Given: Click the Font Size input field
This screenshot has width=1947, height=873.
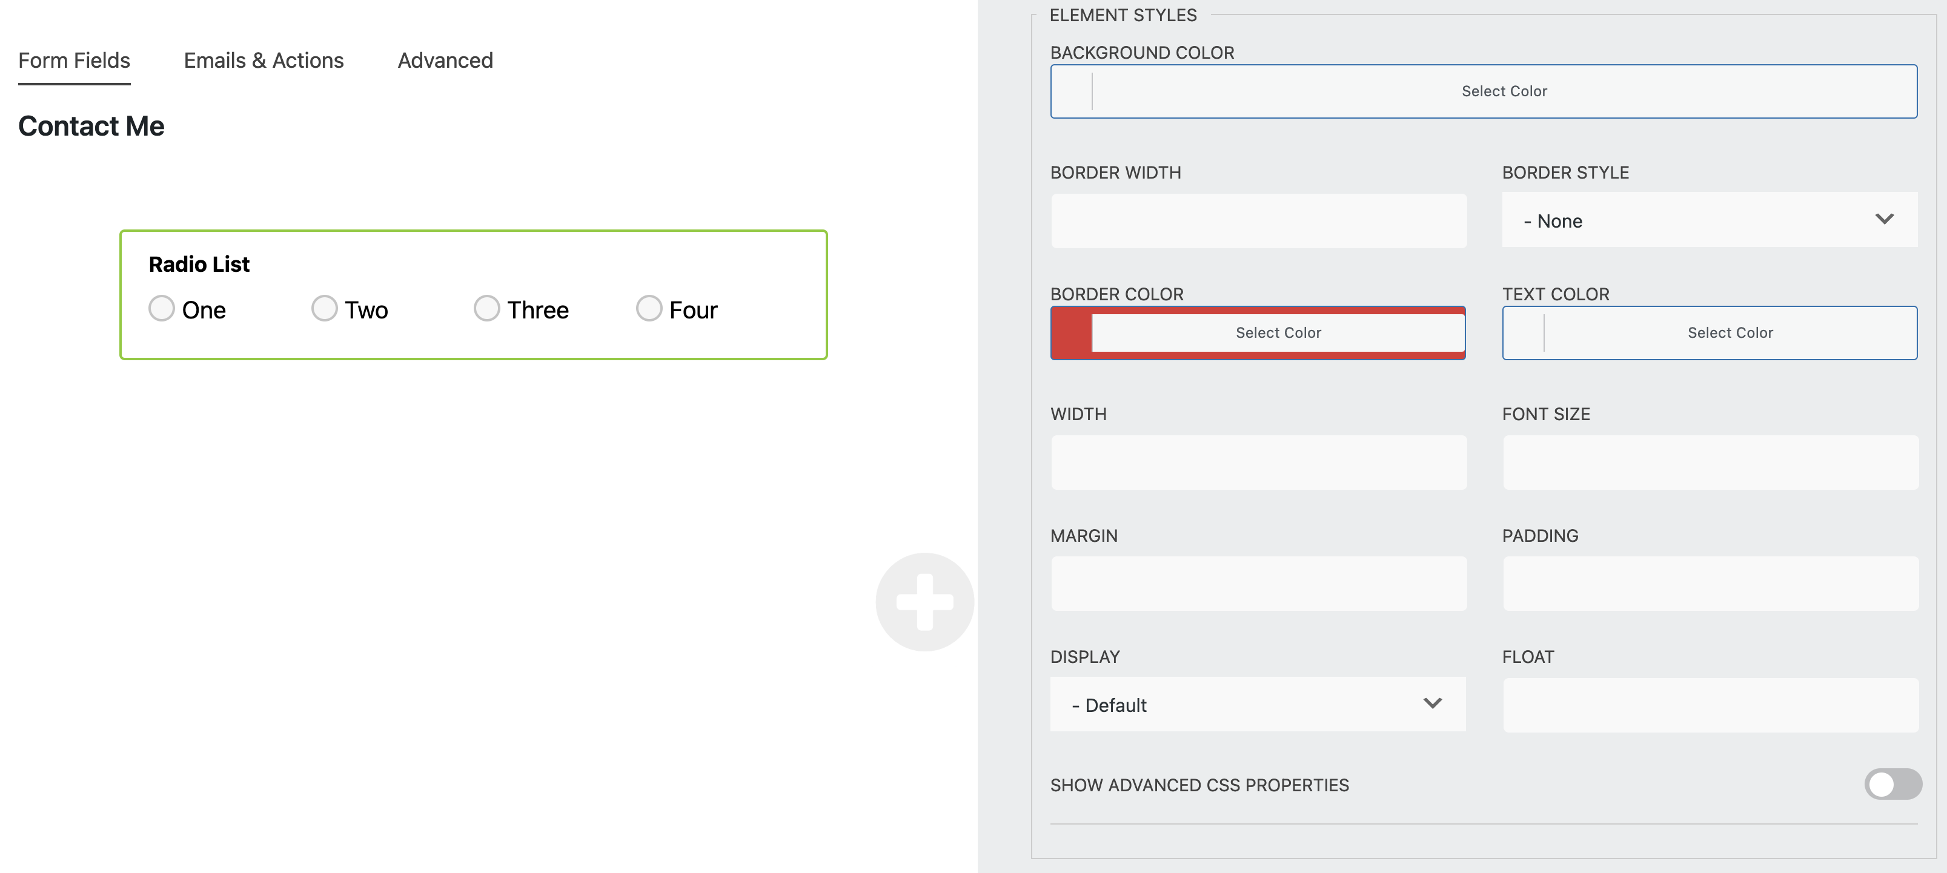Looking at the screenshot, I should [1710, 462].
